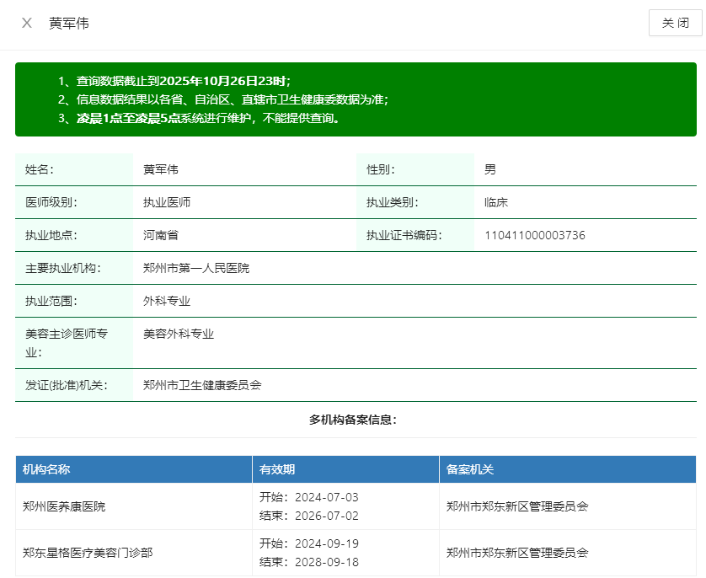Click the 美容外科专业 specialty value
Screen dimensions: 706x578
(179, 334)
